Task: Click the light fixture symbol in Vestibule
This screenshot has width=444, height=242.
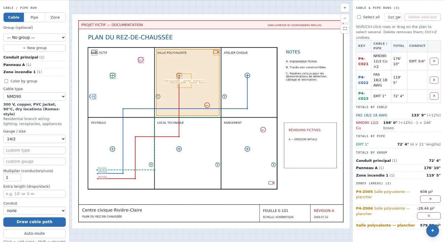Action: point(112,149)
